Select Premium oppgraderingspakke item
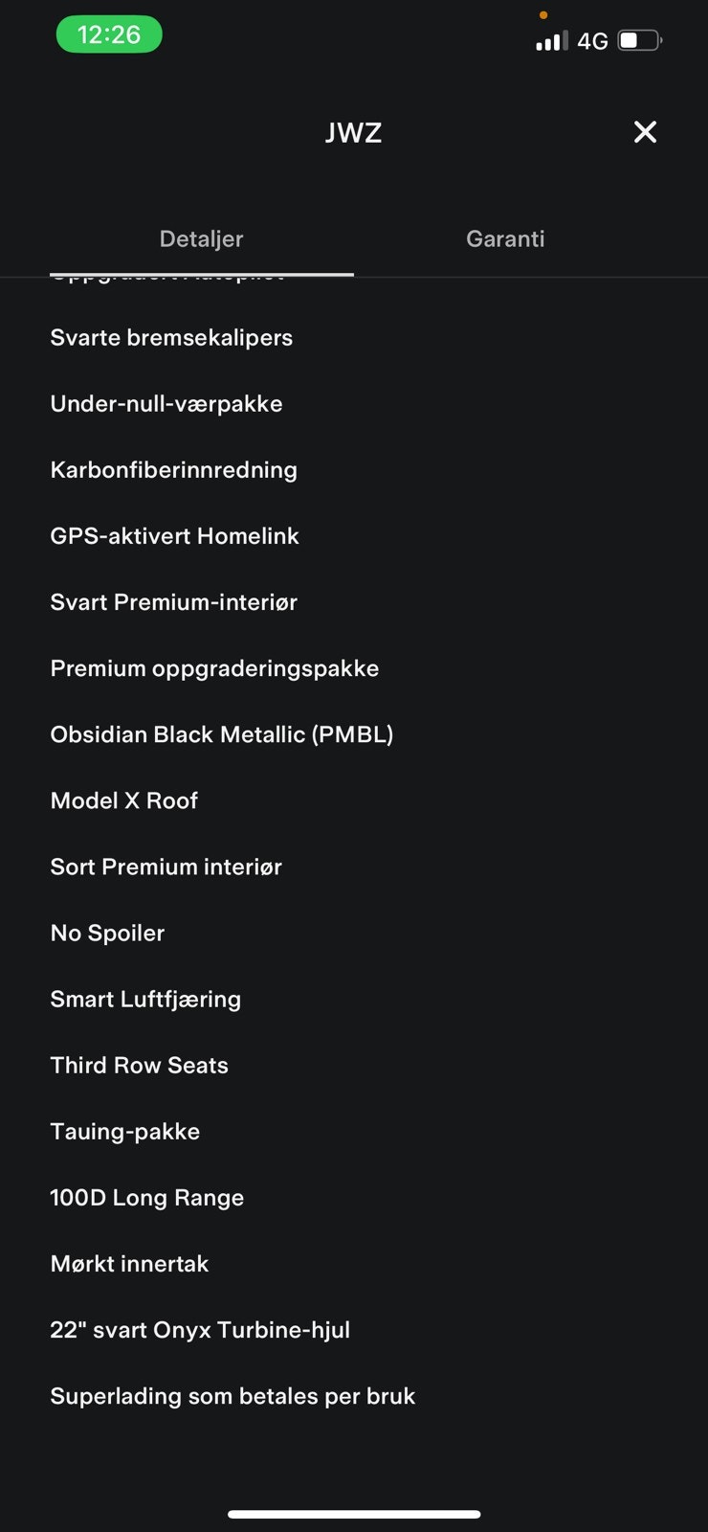 214,668
